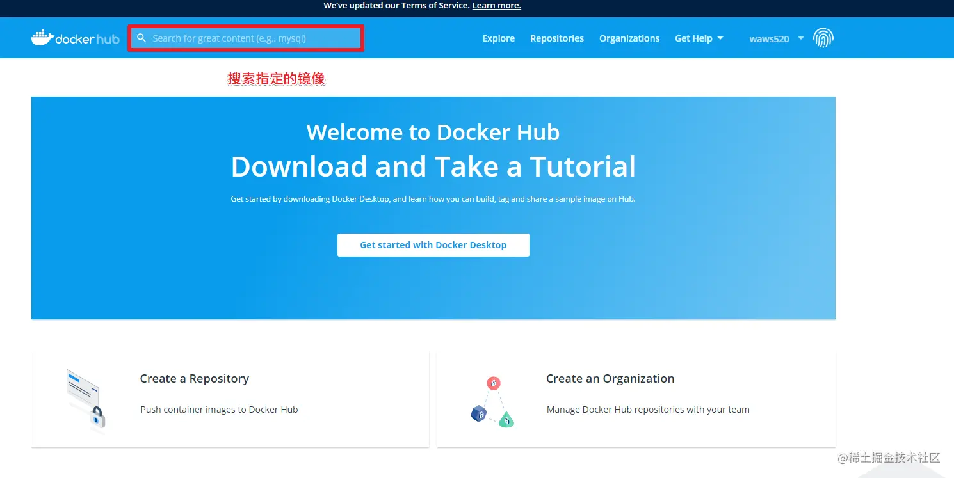This screenshot has width=954, height=478.
Task: Click the Welcome to Docker Hub heading
Action: 433,132
